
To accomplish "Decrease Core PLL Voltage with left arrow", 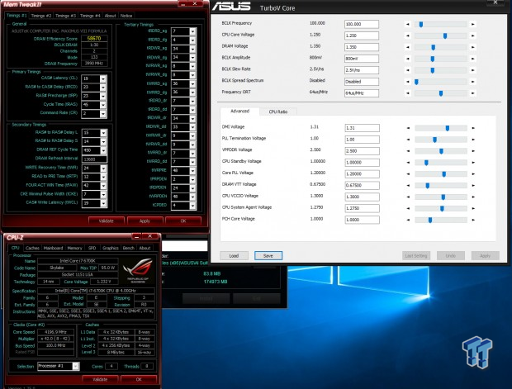I will (408, 173).
